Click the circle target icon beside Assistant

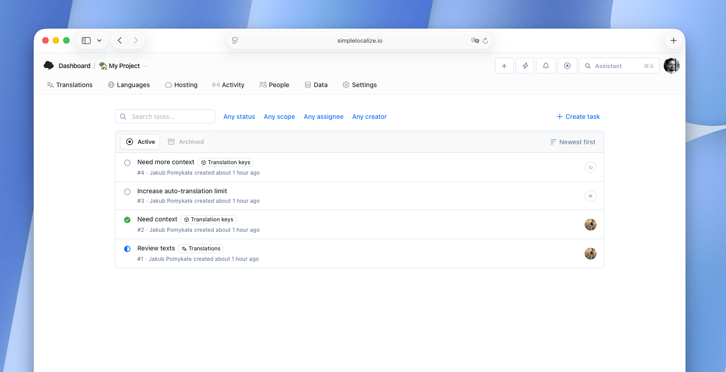[567, 66]
